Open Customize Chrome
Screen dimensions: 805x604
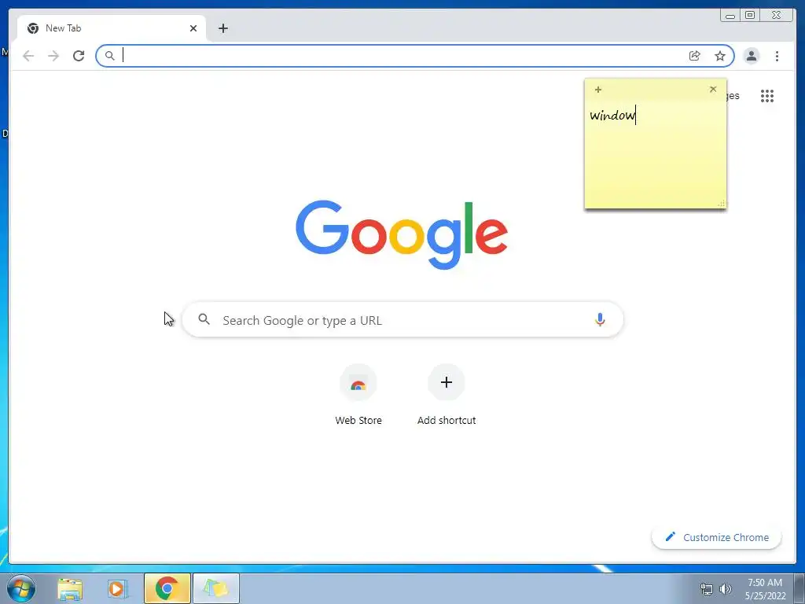[x=717, y=537]
